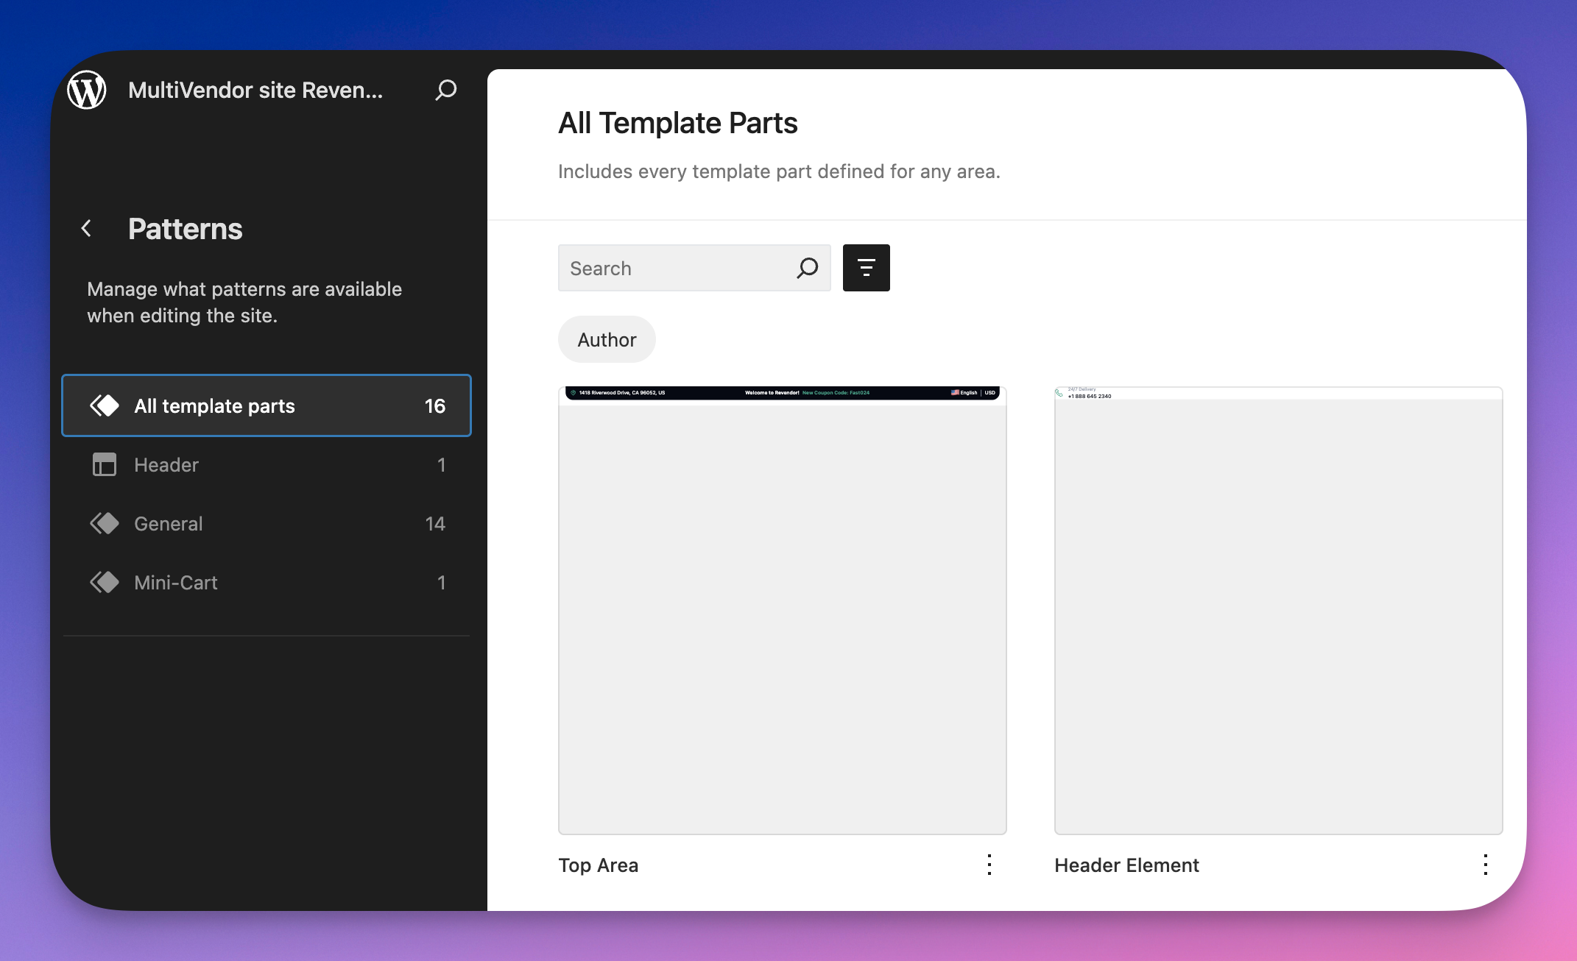
Task: Open Header Element actions menu
Action: click(1486, 865)
